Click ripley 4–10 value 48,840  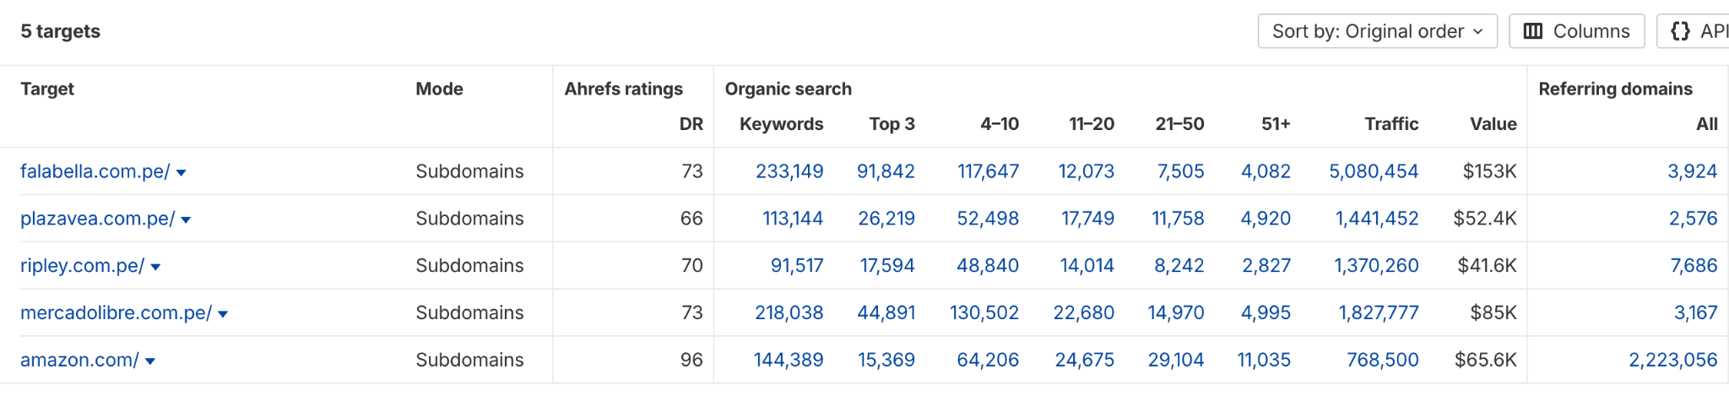coord(988,266)
